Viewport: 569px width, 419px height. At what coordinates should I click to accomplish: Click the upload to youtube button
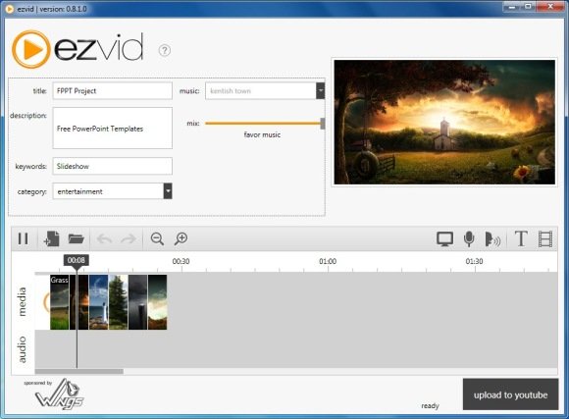(x=510, y=394)
